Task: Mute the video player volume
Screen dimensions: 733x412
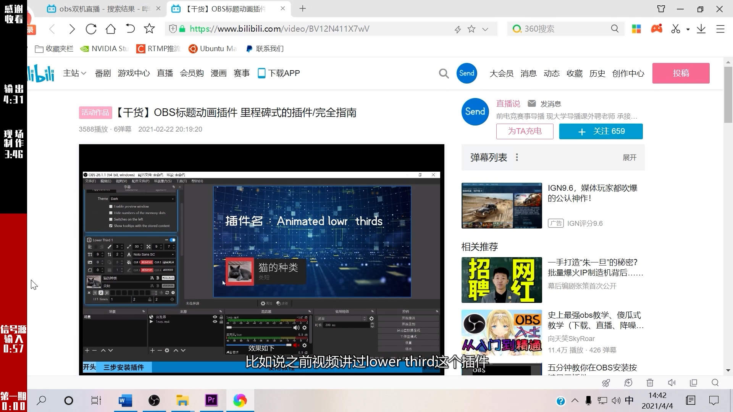Action: (671, 383)
